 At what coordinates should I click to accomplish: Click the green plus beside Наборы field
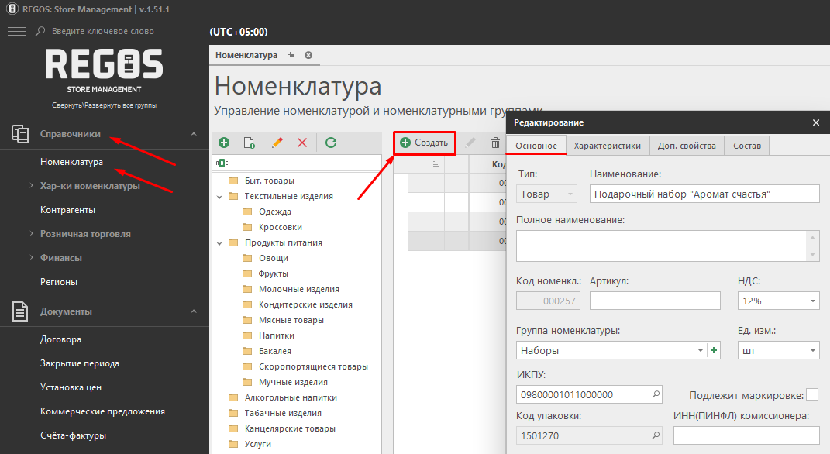[x=714, y=350]
